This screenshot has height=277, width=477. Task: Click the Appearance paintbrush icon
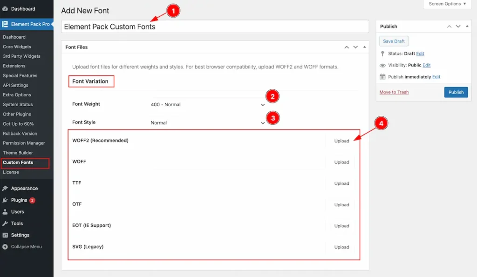click(5, 189)
